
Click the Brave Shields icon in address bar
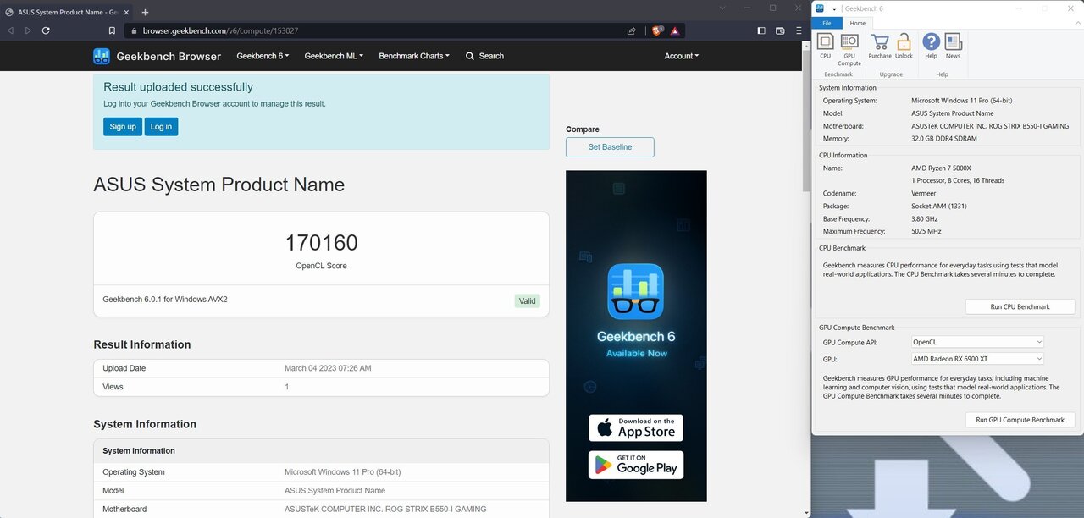tap(657, 30)
